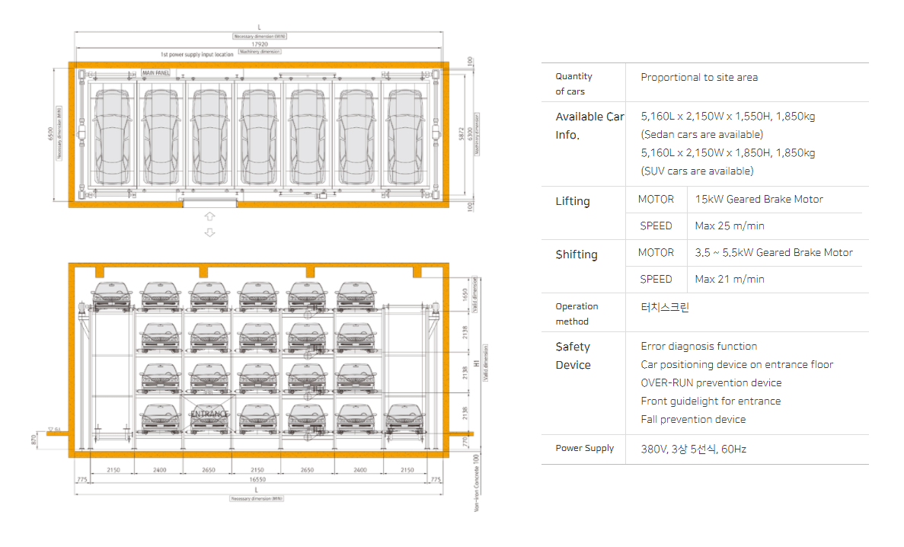Click the rightmost car in the top plan view
Viewport: 904px width, 547px height.
(x=406, y=134)
